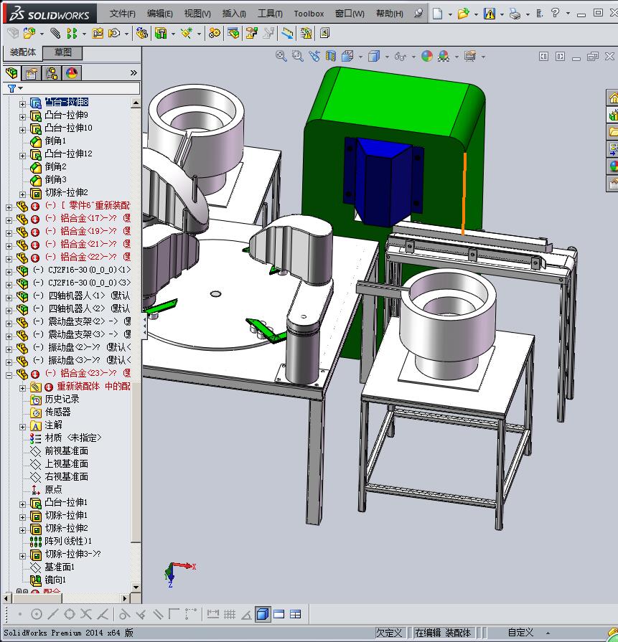
Task: Expand the panel tabs chevron
Action: tap(134, 73)
